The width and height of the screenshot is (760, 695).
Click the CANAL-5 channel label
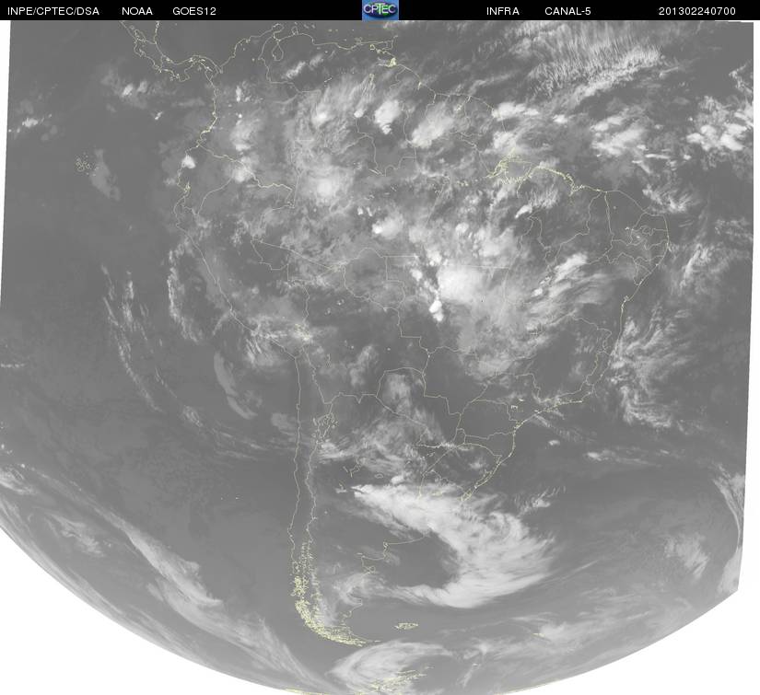click(567, 11)
